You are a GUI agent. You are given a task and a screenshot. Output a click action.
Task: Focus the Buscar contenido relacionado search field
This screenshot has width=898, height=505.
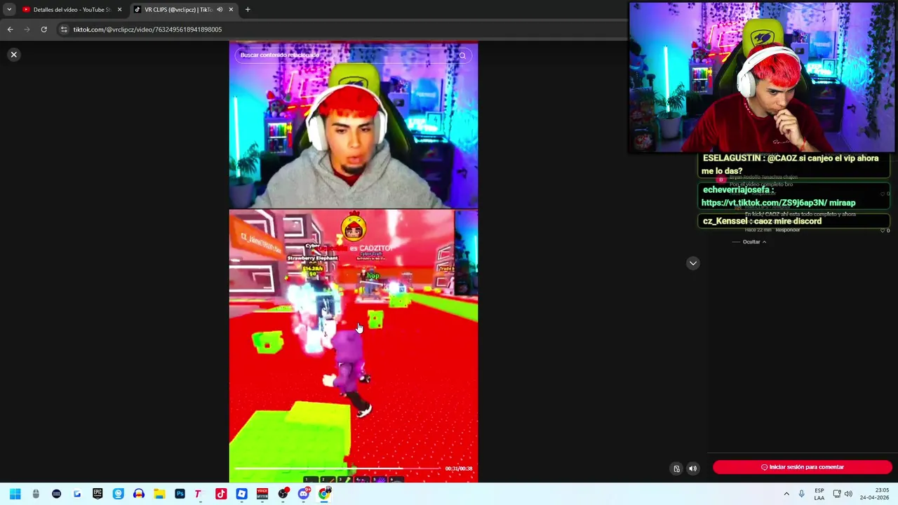pos(353,55)
